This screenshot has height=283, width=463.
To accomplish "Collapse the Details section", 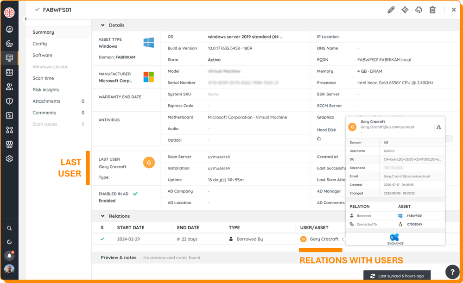I will point(102,25).
